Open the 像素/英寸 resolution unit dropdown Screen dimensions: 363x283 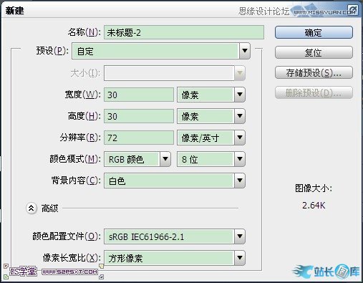tap(240, 138)
